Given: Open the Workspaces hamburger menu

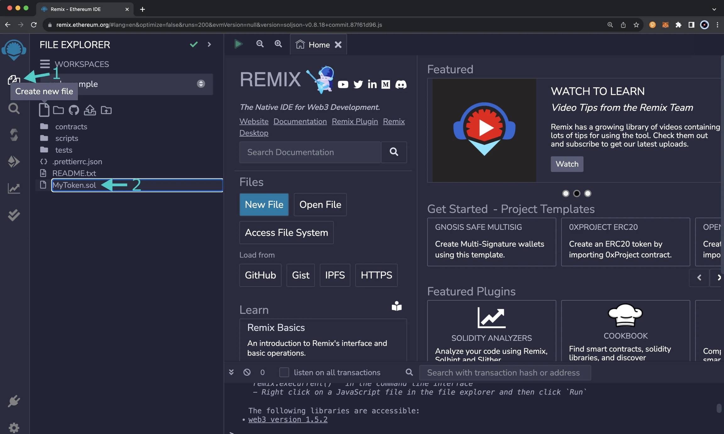Looking at the screenshot, I should (45, 64).
